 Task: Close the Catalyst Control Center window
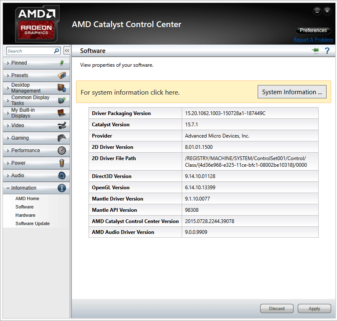327,11
